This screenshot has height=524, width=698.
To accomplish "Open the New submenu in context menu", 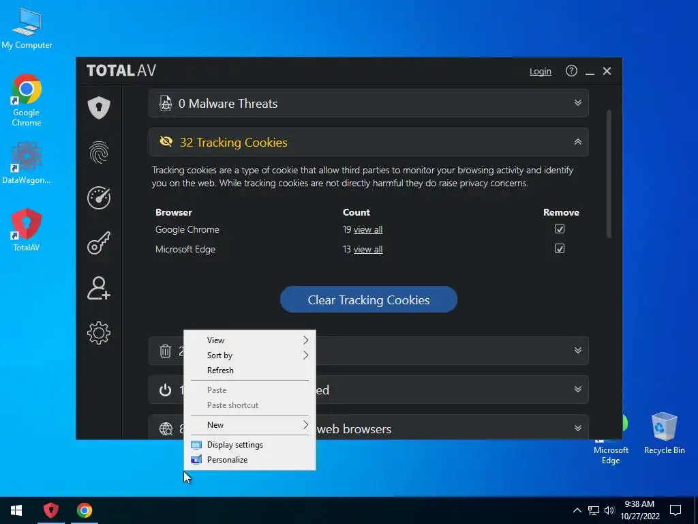I will coord(249,424).
